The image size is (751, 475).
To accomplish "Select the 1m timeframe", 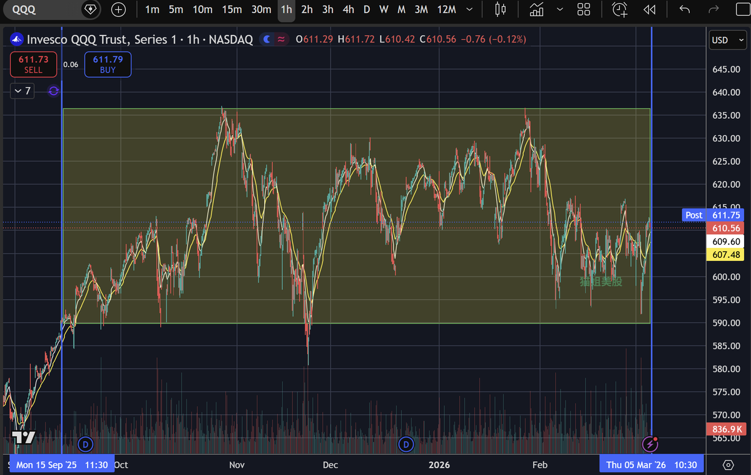I will pyautogui.click(x=152, y=9).
